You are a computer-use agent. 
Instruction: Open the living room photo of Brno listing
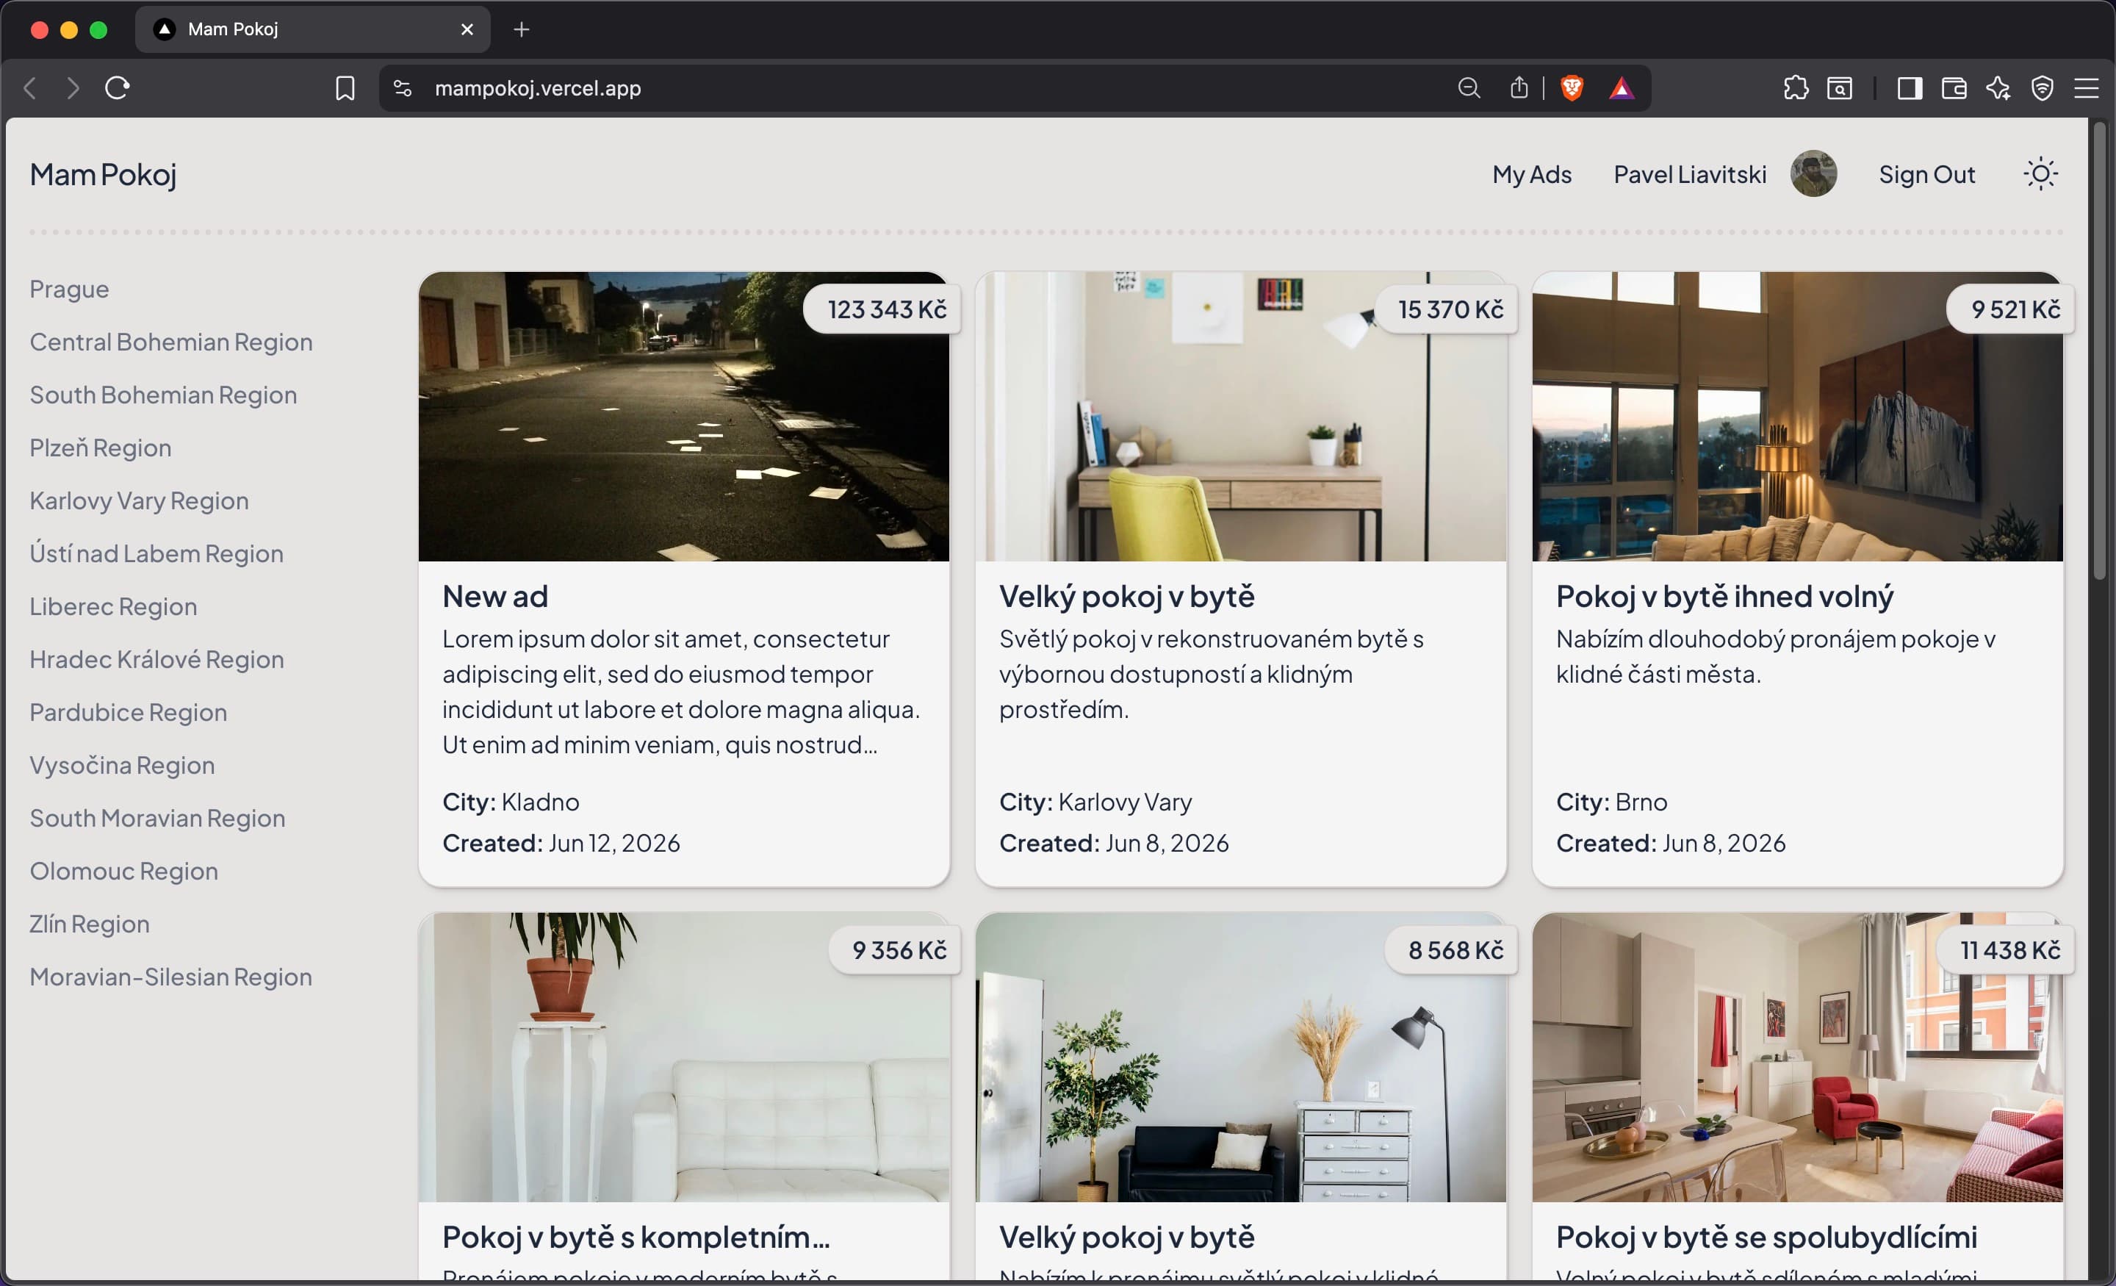1797,417
